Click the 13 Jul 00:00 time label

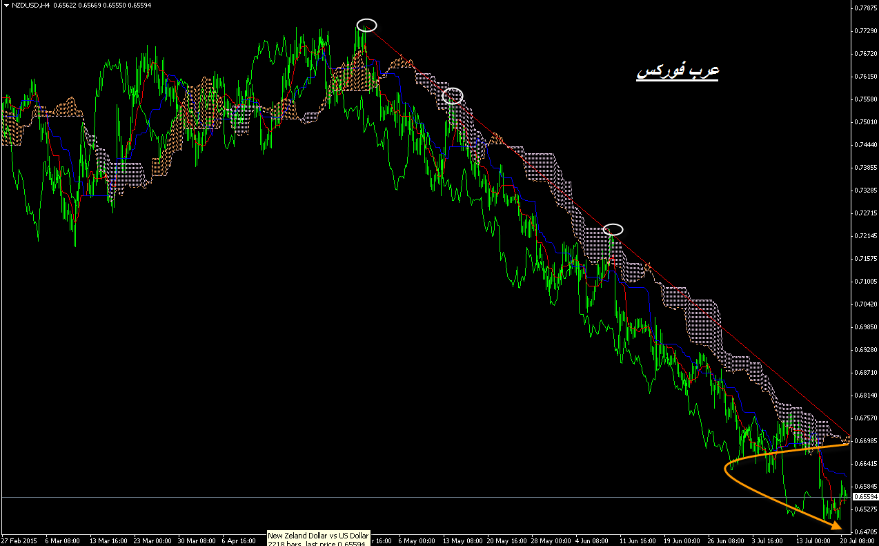tap(814, 540)
